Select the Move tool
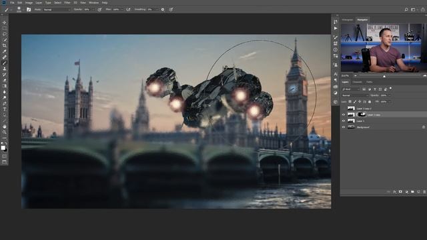 [x=5, y=23]
